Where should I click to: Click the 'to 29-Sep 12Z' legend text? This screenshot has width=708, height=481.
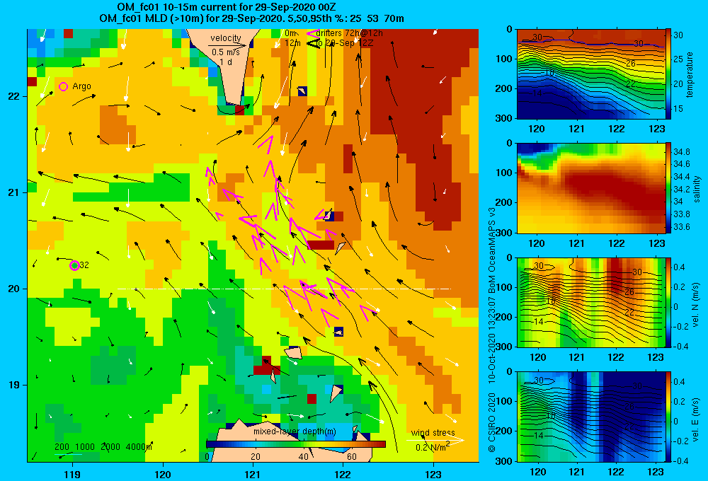[345, 43]
